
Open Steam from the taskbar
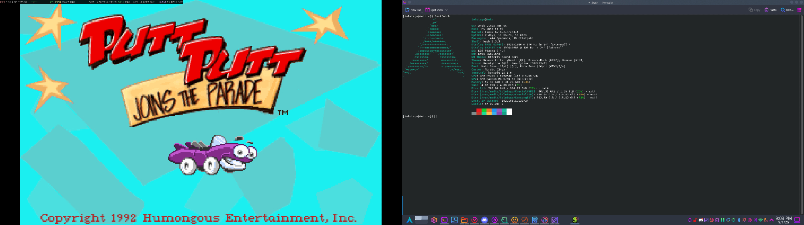pos(555,220)
